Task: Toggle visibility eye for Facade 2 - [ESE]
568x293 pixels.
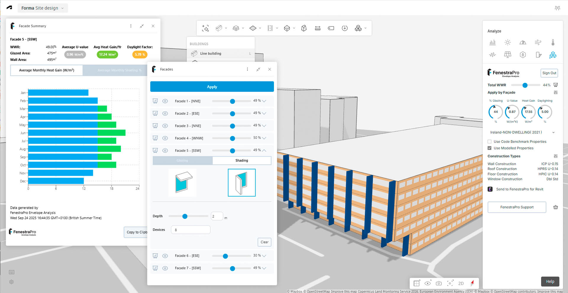Action: pos(165,114)
